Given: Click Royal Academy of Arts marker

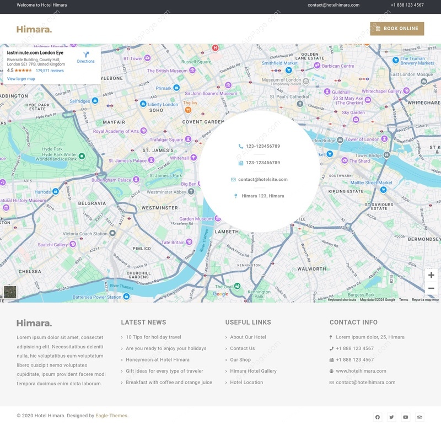Looking at the screenshot, I should (x=143, y=131).
